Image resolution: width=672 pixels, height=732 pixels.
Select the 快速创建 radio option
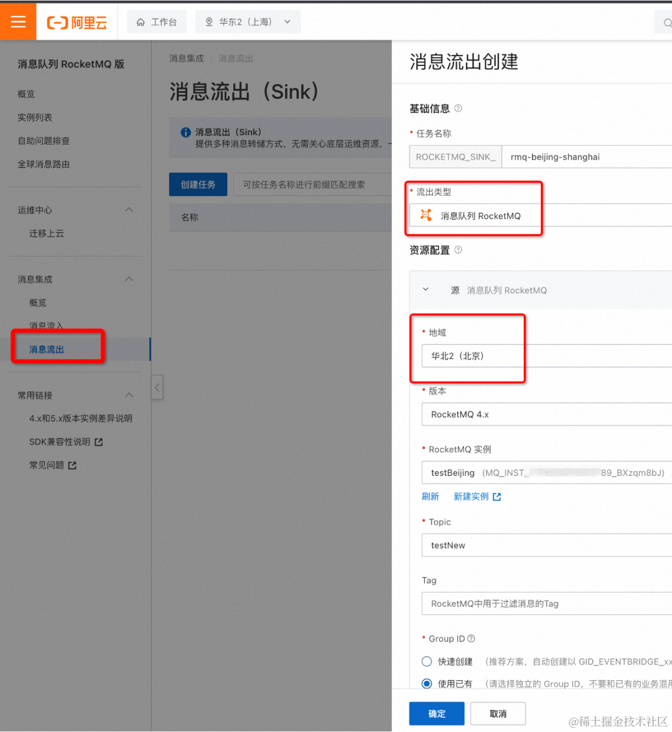[427, 662]
